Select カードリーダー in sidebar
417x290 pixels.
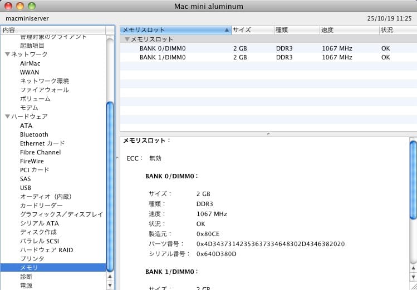pos(41,206)
